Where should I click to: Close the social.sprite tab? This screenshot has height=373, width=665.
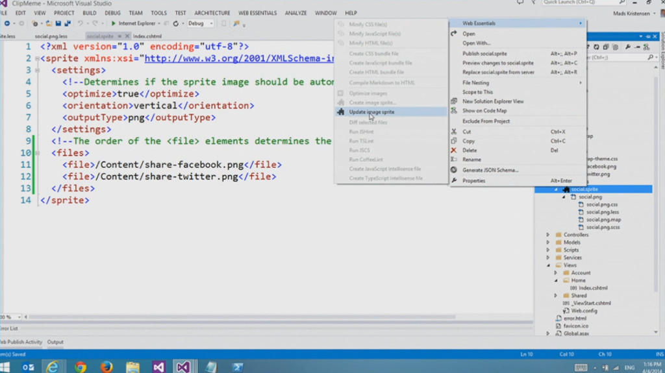(x=127, y=36)
